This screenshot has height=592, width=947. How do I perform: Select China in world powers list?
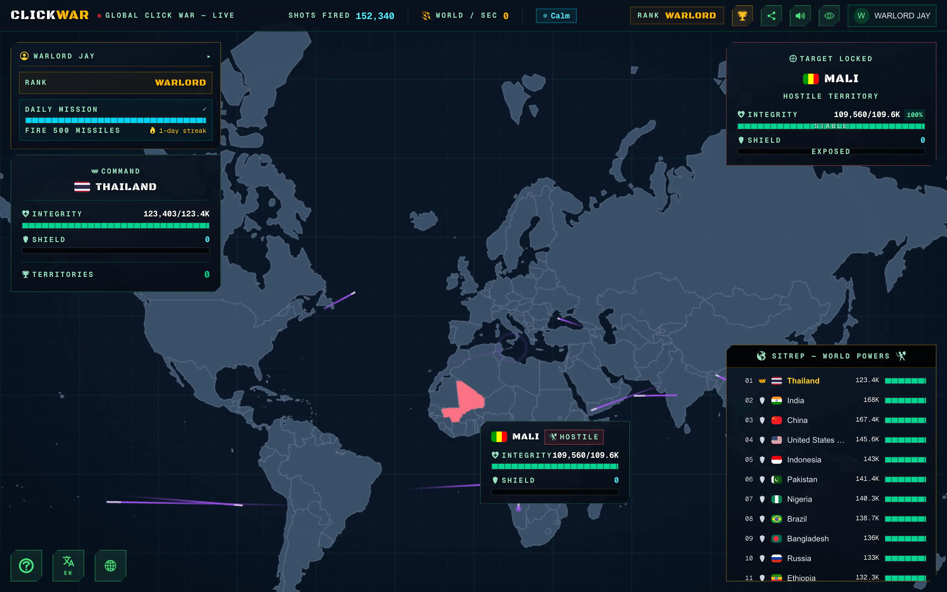click(831, 420)
